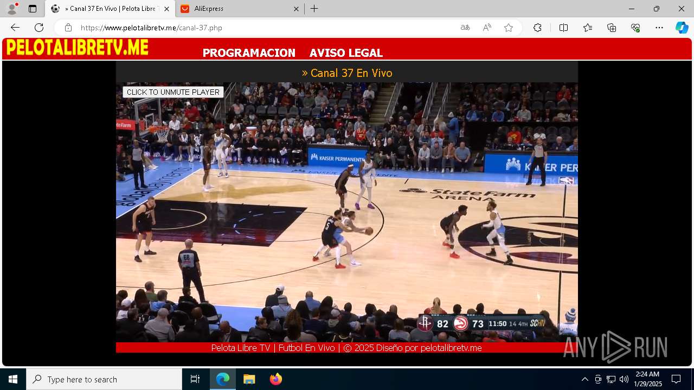Go back with the browser back arrow

[x=15, y=28]
